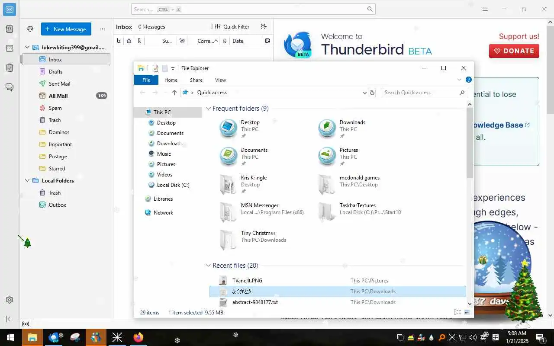This screenshot has width=554, height=346.
Task: Select the All Mail folder
Action: pos(66,96)
